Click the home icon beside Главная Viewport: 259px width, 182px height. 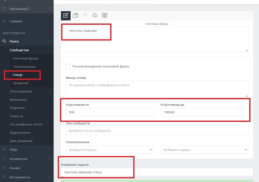coord(4,21)
